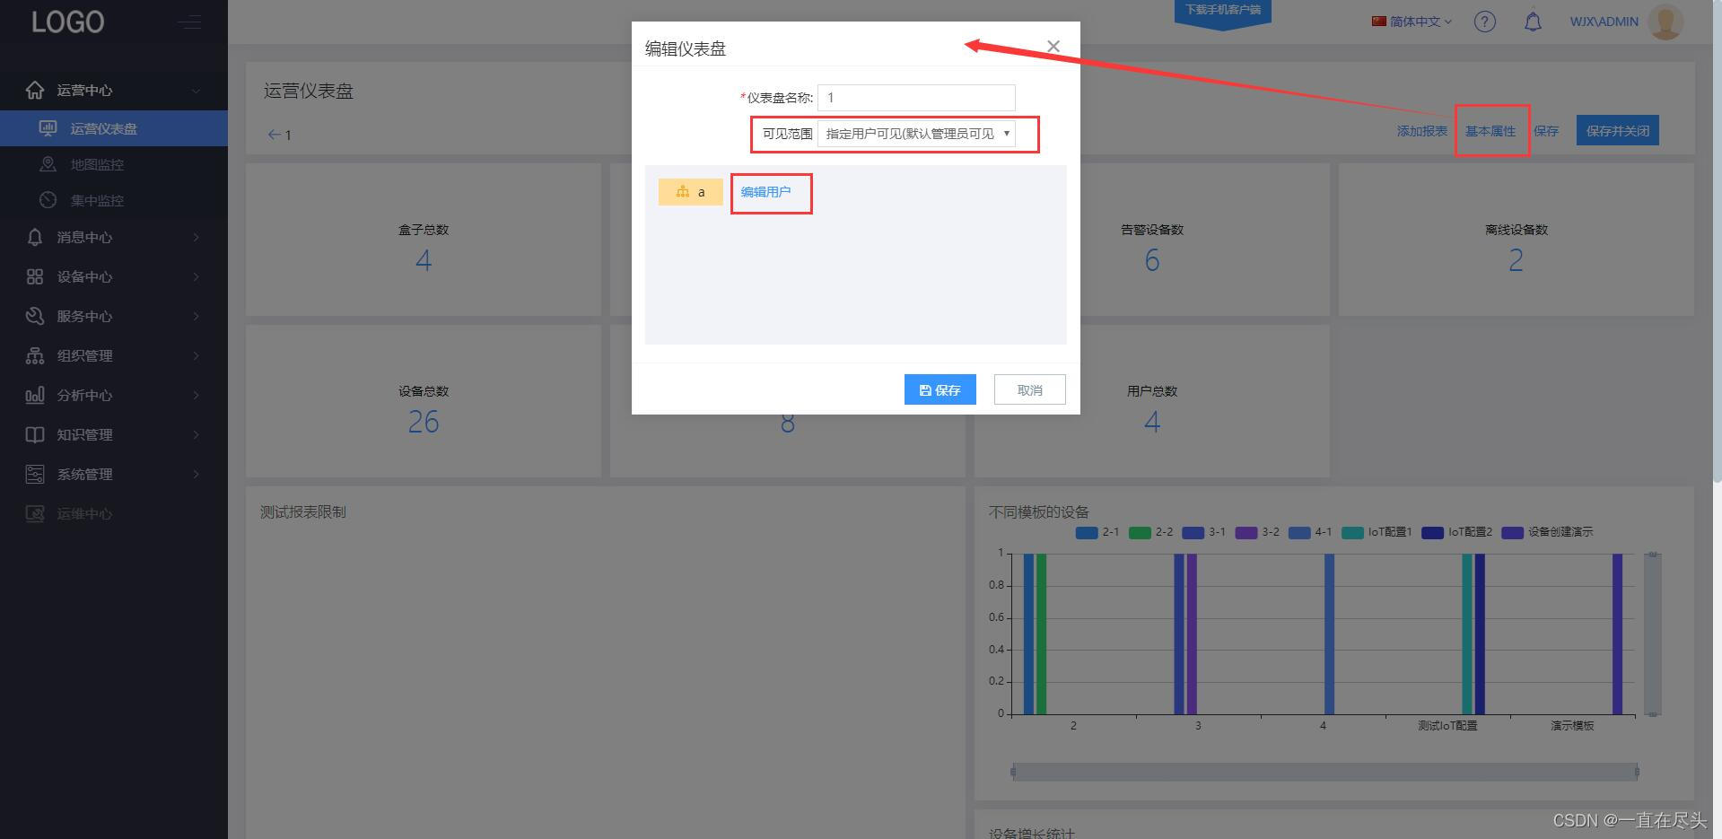
Task: Click the 告警设备数 value 6
Action: click(x=1152, y=260)
